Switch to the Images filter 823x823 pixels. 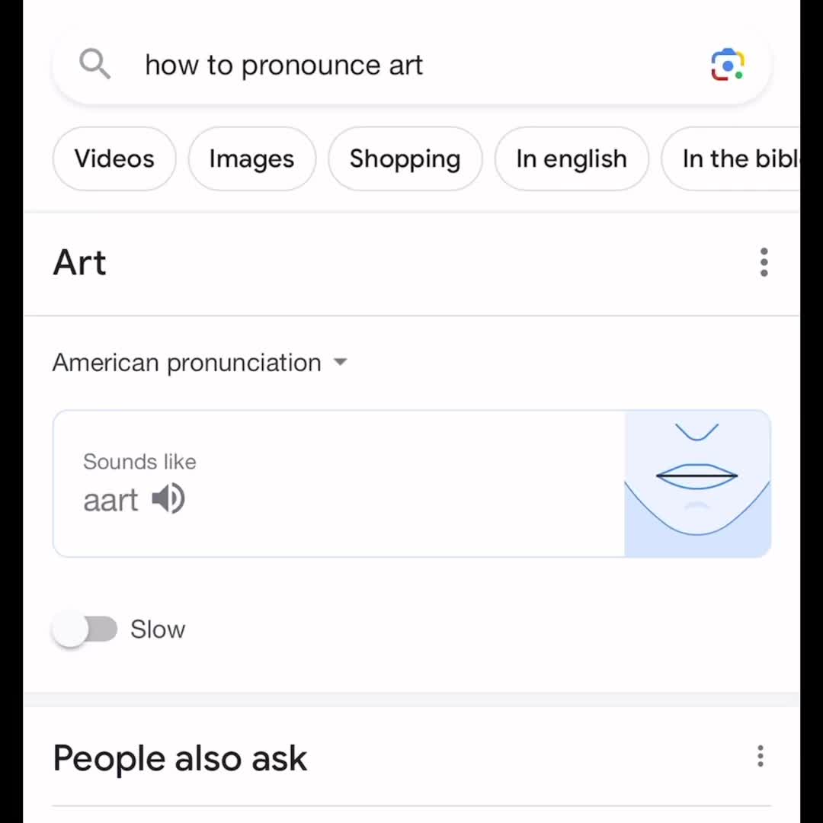tap(252, 159)
